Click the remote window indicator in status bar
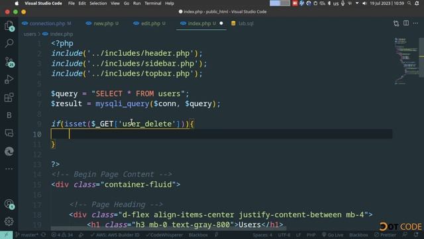 [x=6, y=235]
